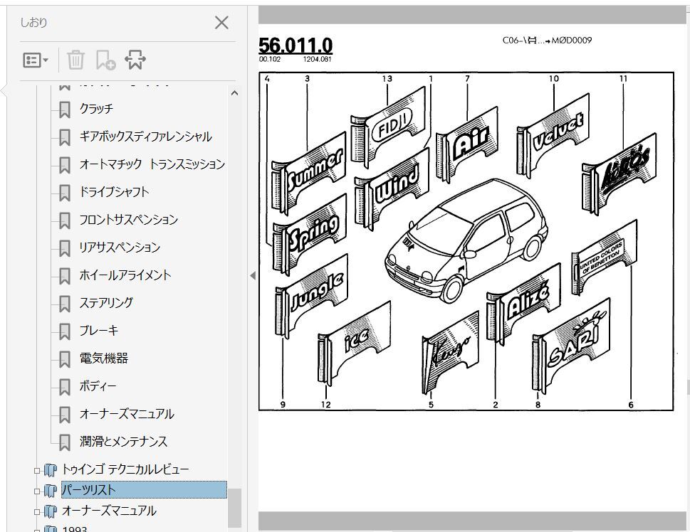Image resolution: width=690 pixels, height=532 pixels.
Task: Open オートマチック トランスミッション bookmark
Action: [x=152, y=164]
